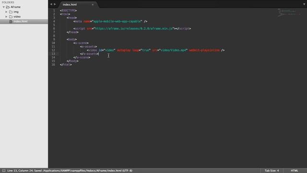Click the minimap code preview

point(289,12)
